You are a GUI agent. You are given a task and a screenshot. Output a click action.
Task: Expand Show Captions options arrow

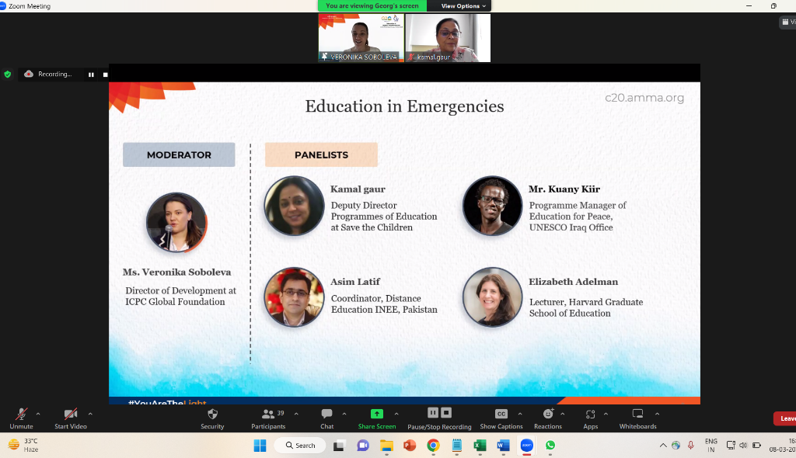[x=520, y=414]
